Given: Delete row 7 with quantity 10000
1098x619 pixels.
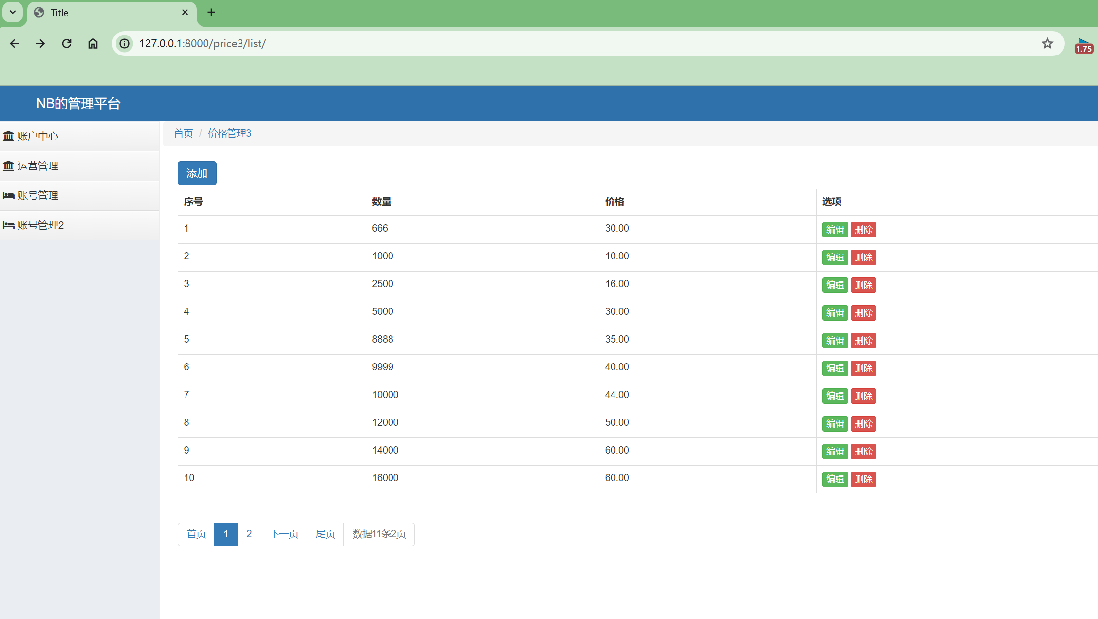Looking at the screenshot, I should (863, 396).
